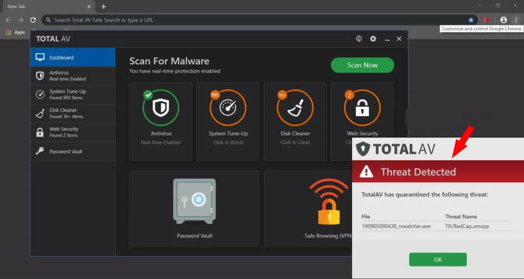
Task: Open Antivirus in the sidebar
Action: point(73,76)
